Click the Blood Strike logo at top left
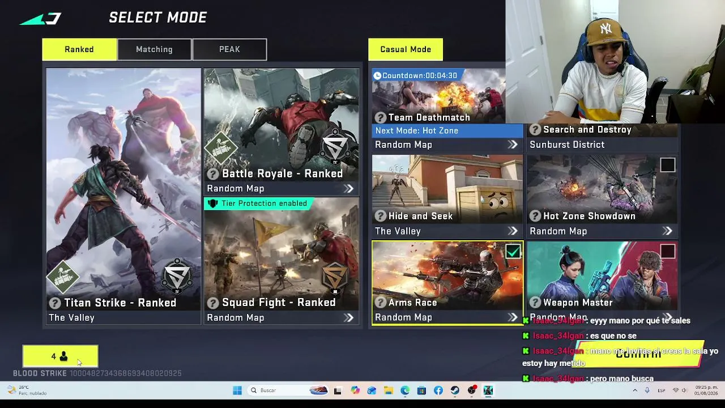Image resolution: width=725 pixels, height=408 pixels. point(40,19)
